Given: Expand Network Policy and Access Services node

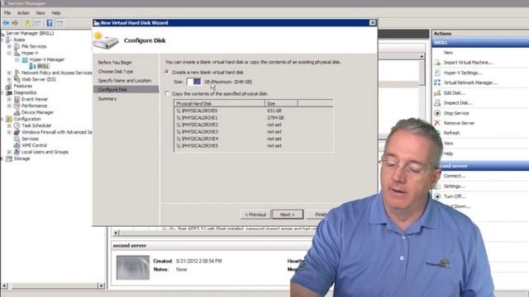Looking at the screenshot, I should tap(9, 73).
